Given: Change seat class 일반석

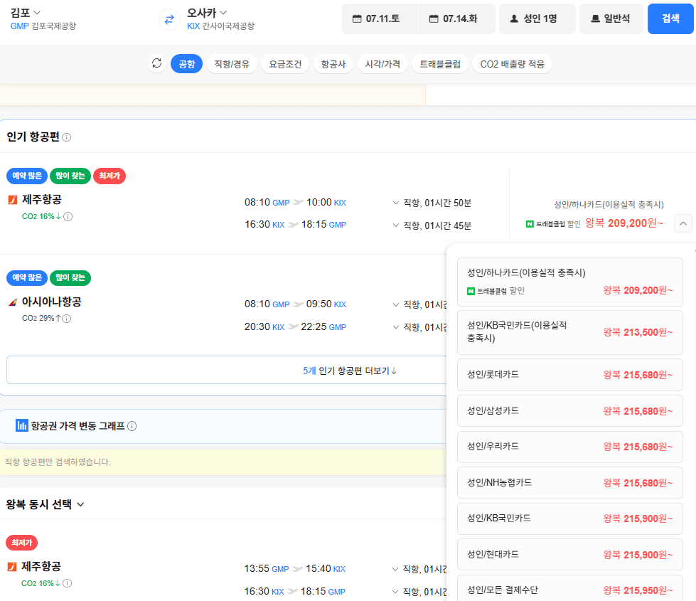Looking at the screenshot, I should pos(611,18).
